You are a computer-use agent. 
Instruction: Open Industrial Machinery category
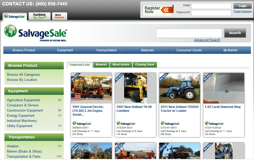(x=22, y=121)
